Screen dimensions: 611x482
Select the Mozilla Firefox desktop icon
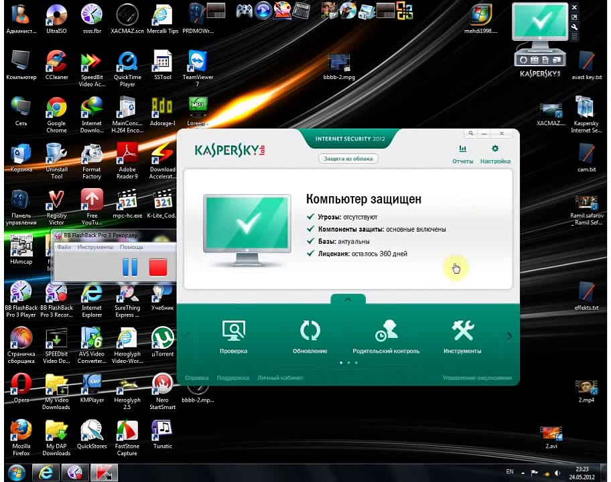(21, 437)
